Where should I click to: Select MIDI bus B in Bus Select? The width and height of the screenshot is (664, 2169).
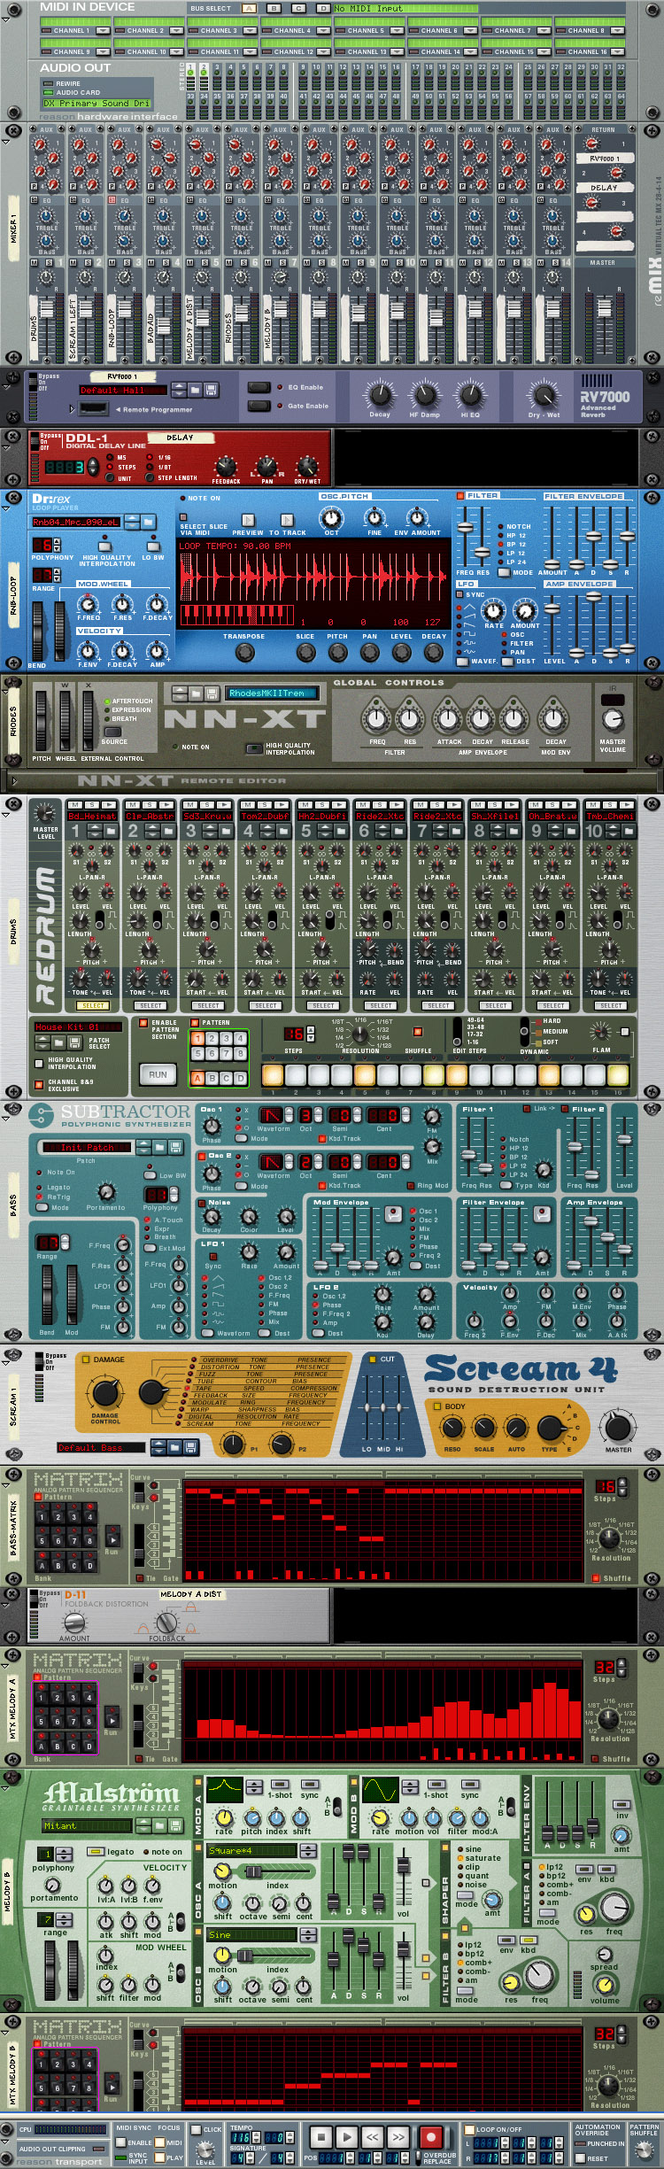(x=274, y=8)
